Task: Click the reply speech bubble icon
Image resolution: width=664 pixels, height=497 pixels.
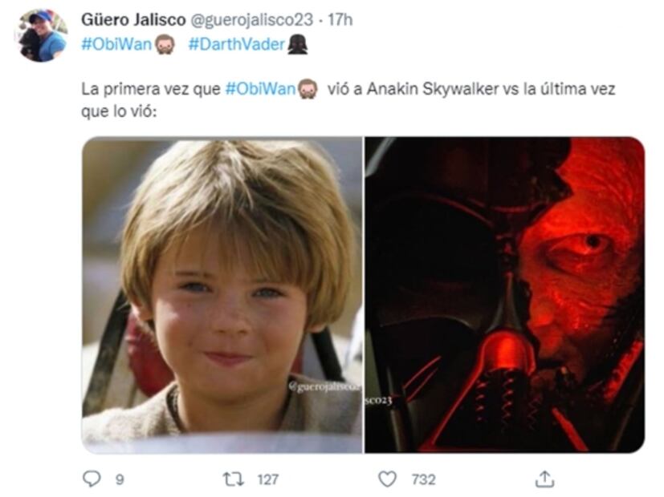Action: 91,479
